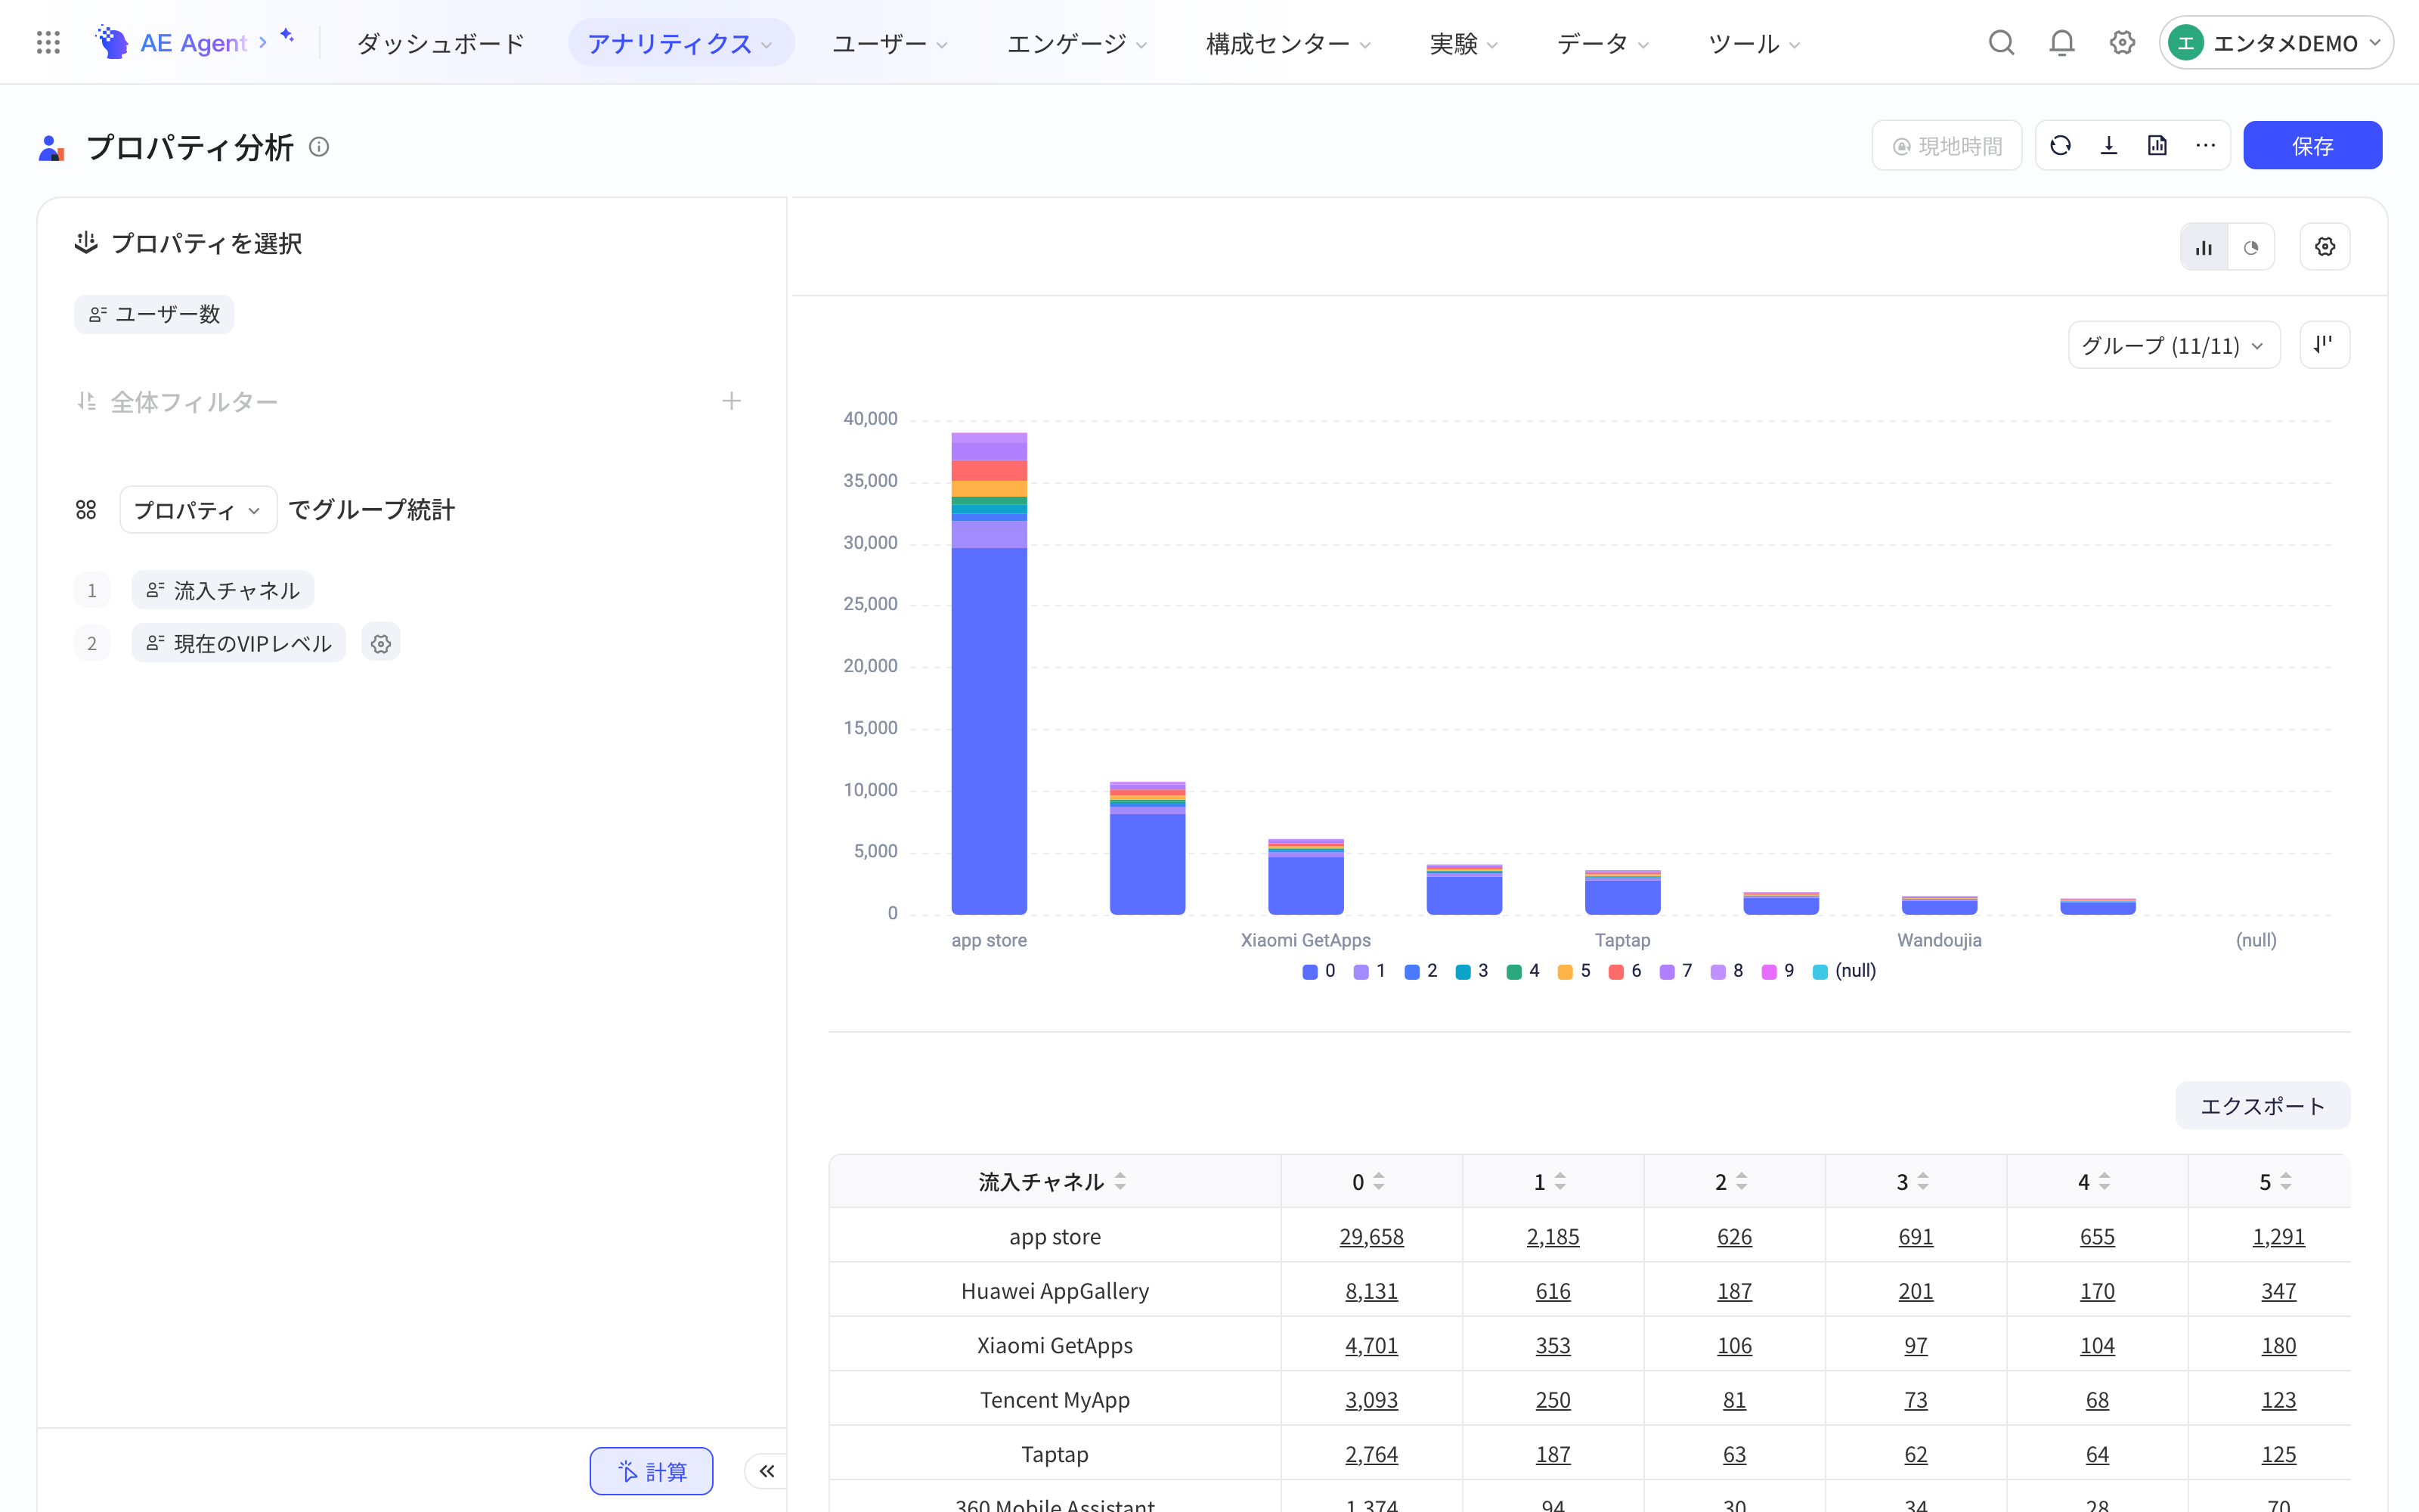Sort table by column 0 arrows
The image size is (2419, 1512).
[1378, 1181]
